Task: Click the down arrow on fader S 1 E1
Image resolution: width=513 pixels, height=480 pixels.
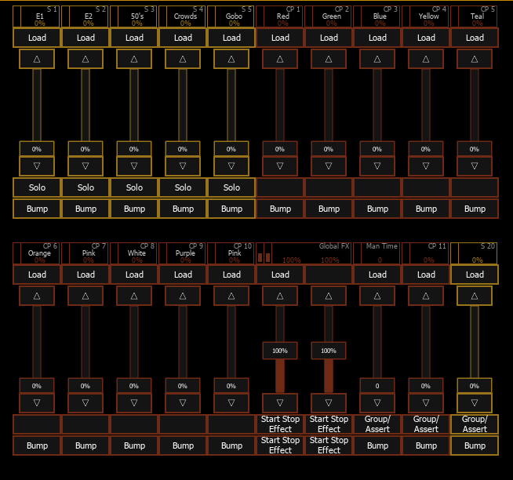Action: pos(37,166)
